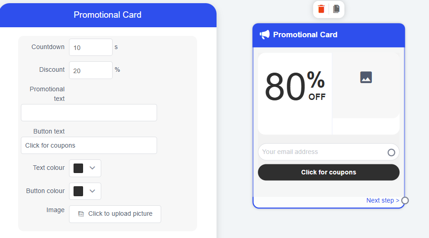Pick the Button colour black swatch
The image size is (429, 238).
[x=79, y=191]
